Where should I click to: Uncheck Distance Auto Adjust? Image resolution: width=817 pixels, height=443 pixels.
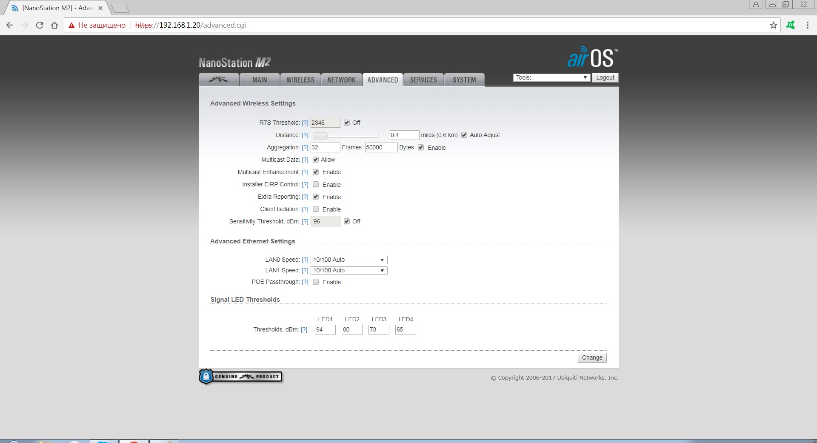(x=464, y=135)
